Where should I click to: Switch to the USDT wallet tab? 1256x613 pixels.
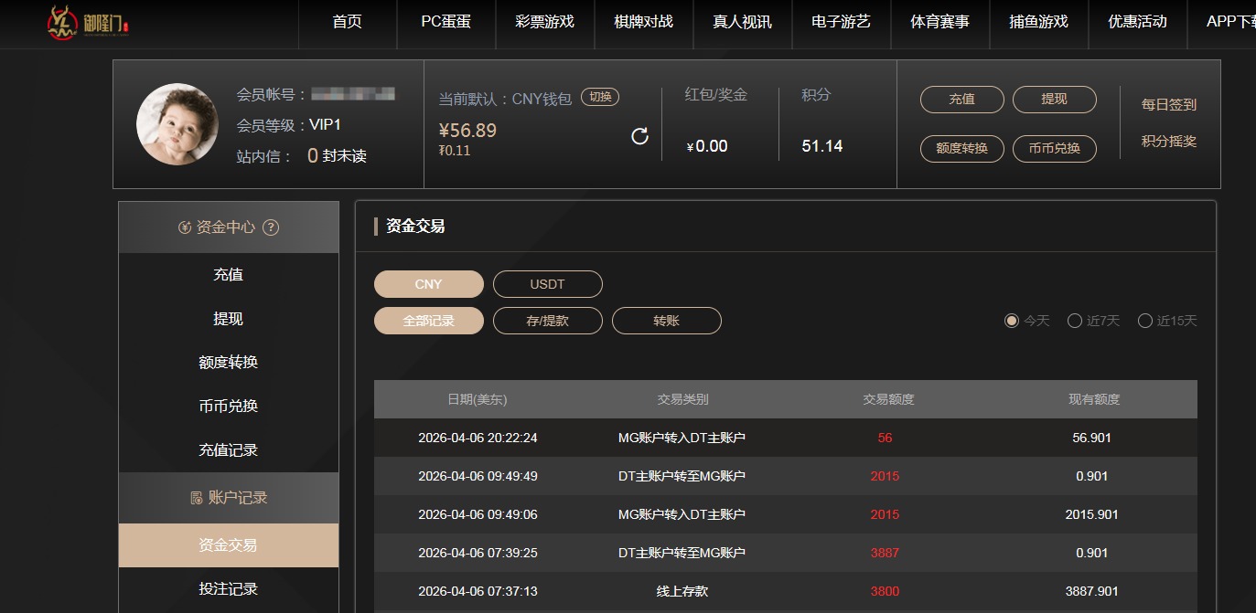click(x=547, y=284)
